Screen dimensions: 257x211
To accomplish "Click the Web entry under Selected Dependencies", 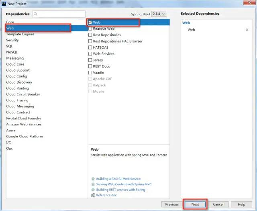I will 191,30.
